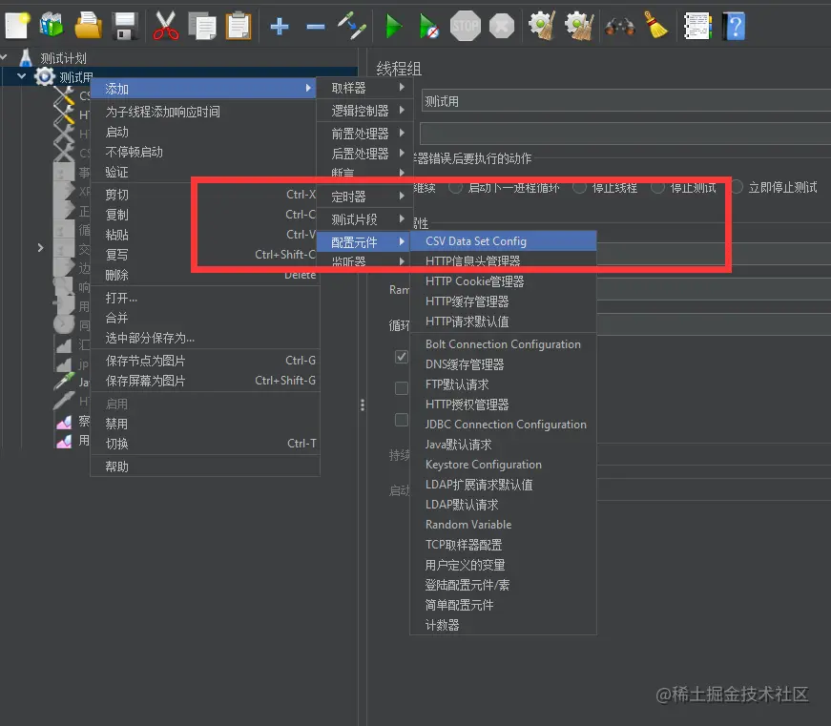Open the 测试片段 submenu
Image resolution: width=831 pixels, height=726 pixels.
[364, 219]
